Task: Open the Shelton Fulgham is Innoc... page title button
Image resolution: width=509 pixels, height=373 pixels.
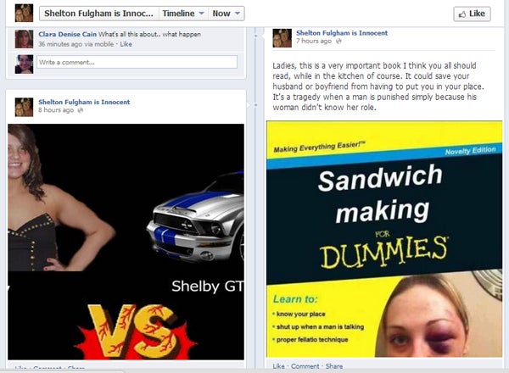Action: tap(99, 14)
